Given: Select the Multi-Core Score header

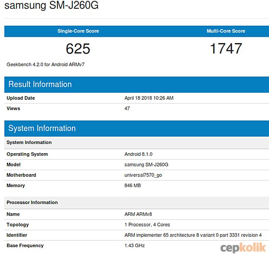Looking at the screenshot, I should pyautogui.click(x=226, y=31).
